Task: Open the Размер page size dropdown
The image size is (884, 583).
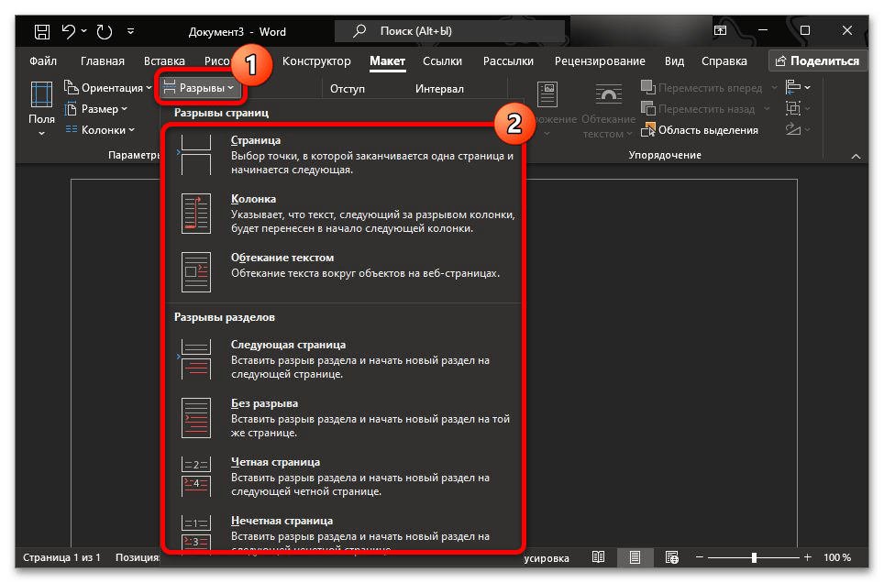Action: 99,109
